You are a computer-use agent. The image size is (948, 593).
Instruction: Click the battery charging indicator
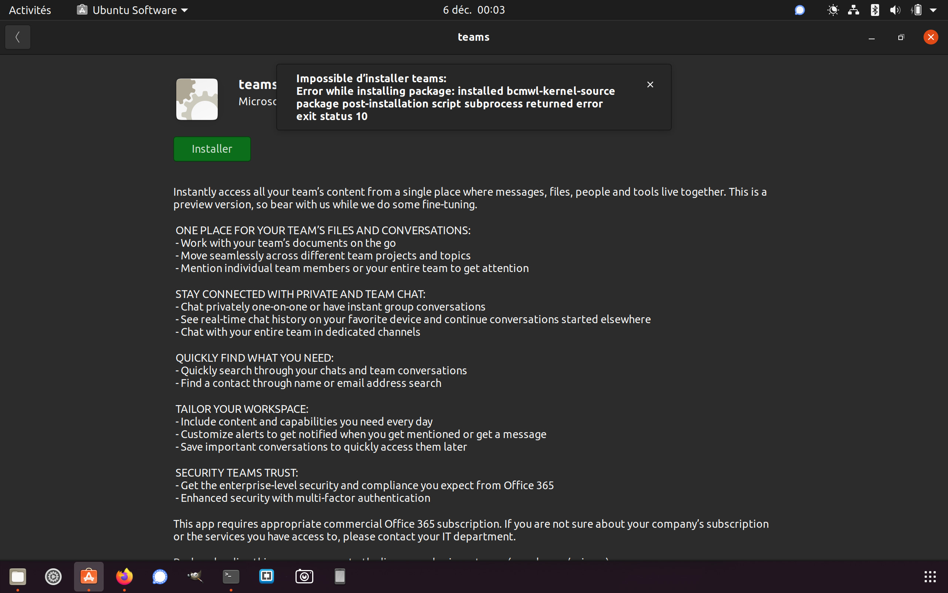(917, 10)
